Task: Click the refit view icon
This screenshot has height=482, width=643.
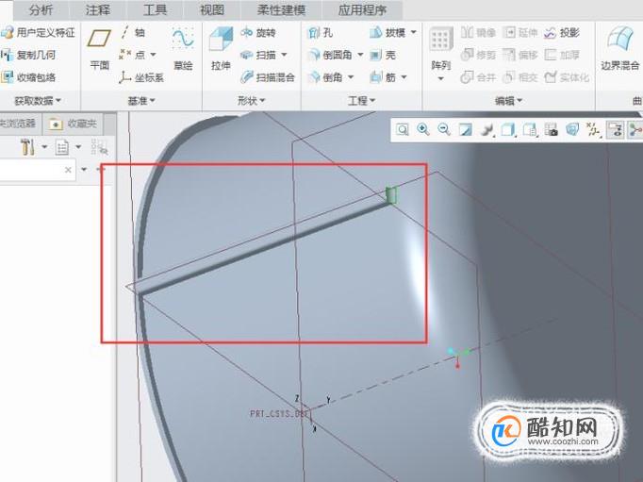Action: [x=403, y=130]
